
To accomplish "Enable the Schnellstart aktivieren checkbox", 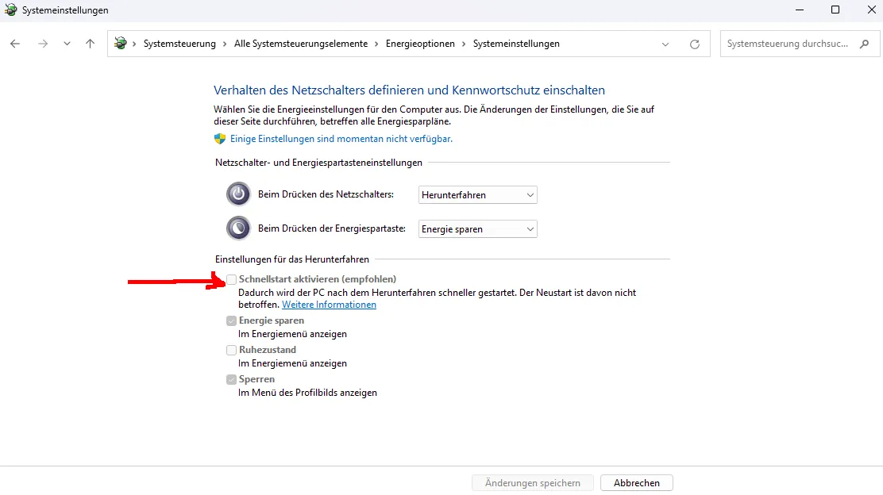I will point(231,279).
